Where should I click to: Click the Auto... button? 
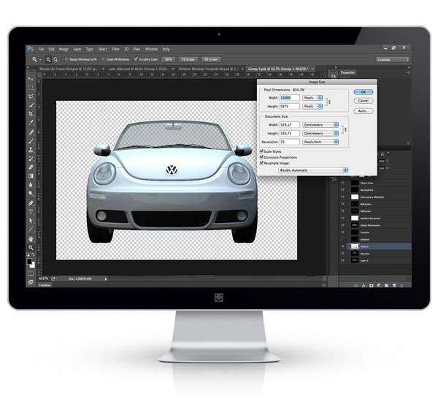point(363,111)
